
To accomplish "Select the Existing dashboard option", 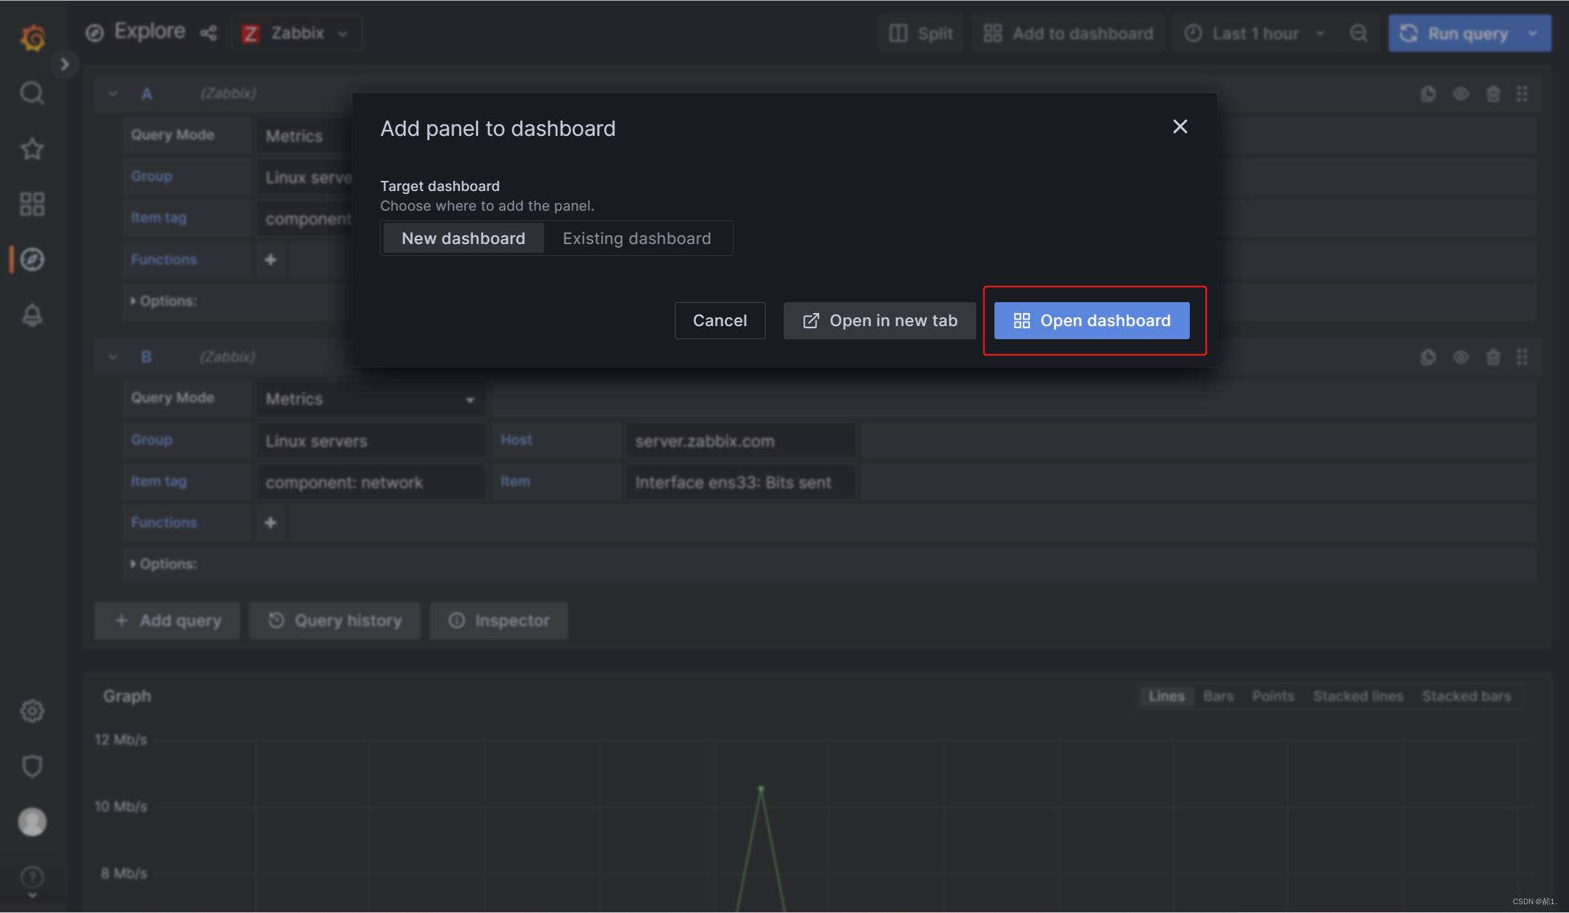I will [636, 238].
